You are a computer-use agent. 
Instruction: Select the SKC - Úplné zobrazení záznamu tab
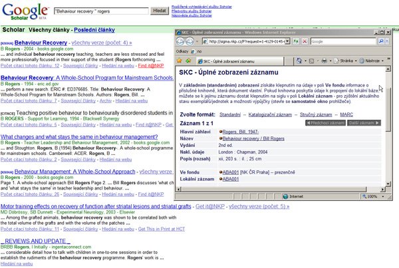239,61
